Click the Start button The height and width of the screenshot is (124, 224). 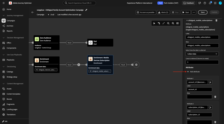(x=186, y=12)
